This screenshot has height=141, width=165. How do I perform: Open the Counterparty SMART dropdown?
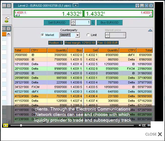point(77,35)
